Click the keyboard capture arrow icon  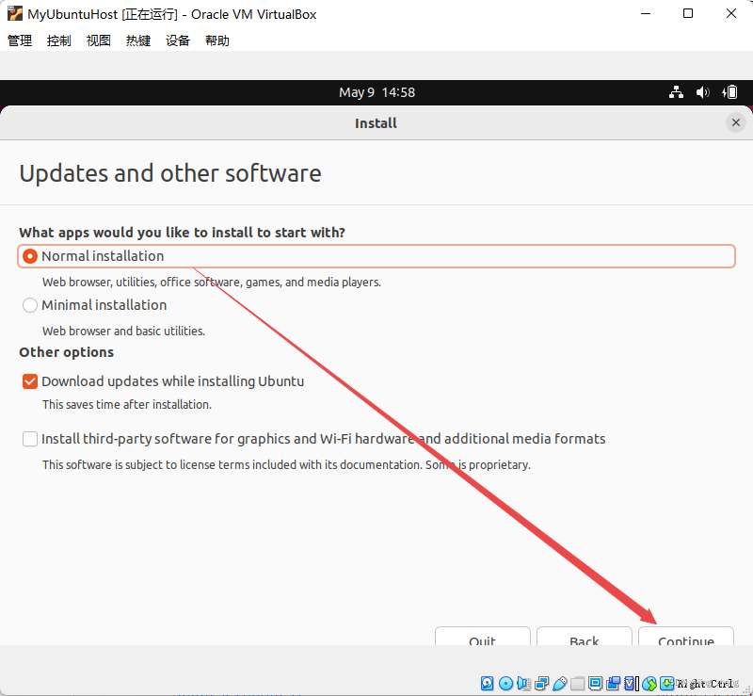[x=667, y=683]
